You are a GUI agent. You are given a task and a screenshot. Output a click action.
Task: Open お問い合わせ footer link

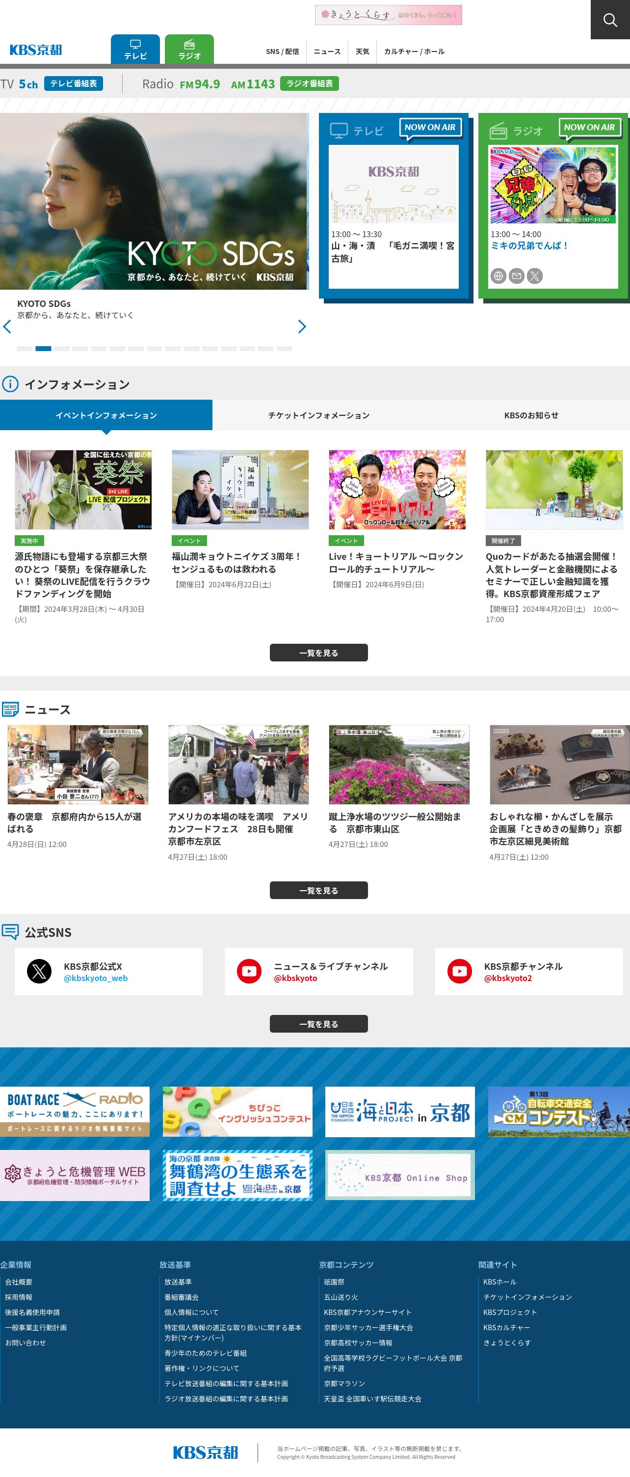26,1343
